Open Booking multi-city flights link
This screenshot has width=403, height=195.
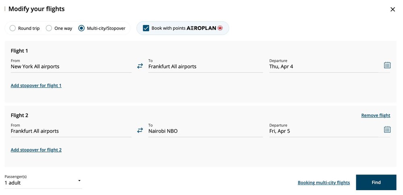(324, 183)
